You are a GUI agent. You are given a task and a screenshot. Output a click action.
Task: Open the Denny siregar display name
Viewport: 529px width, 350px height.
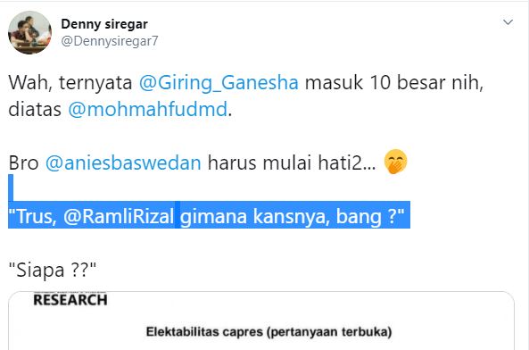(104, 24)
